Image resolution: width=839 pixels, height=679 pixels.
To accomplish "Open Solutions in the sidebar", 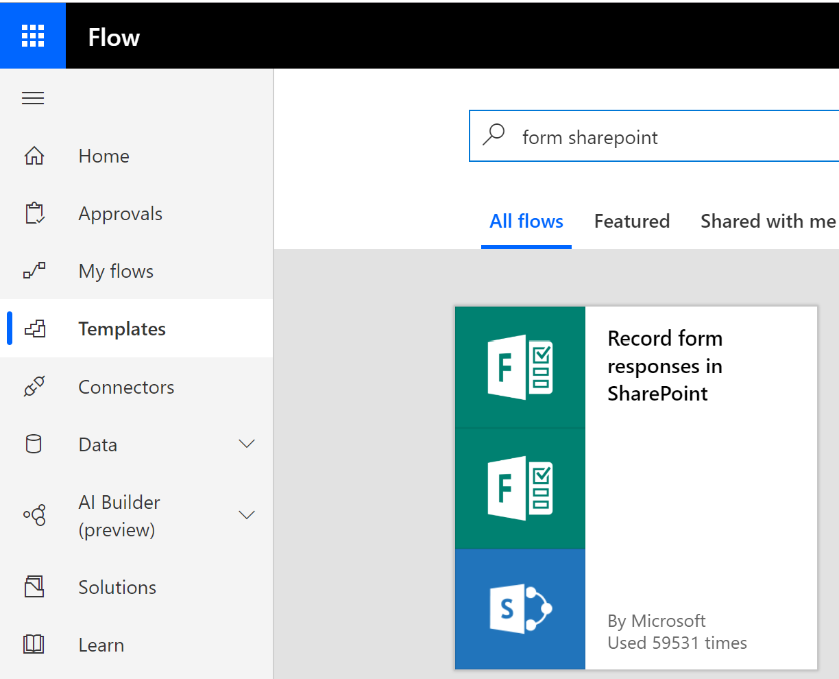I will pyautogui.click(x=136, y=587).
